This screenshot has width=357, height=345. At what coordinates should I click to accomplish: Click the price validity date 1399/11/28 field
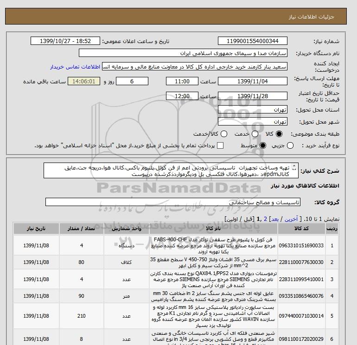(x=252, y=96)
